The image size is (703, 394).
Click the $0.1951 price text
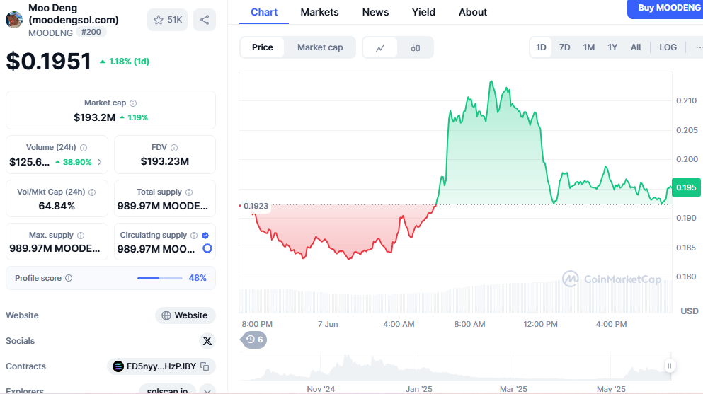tap(48, 62)
